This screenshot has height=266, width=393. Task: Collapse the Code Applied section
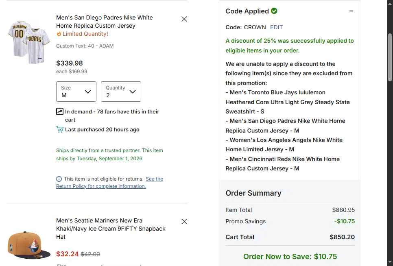(351, 11)
